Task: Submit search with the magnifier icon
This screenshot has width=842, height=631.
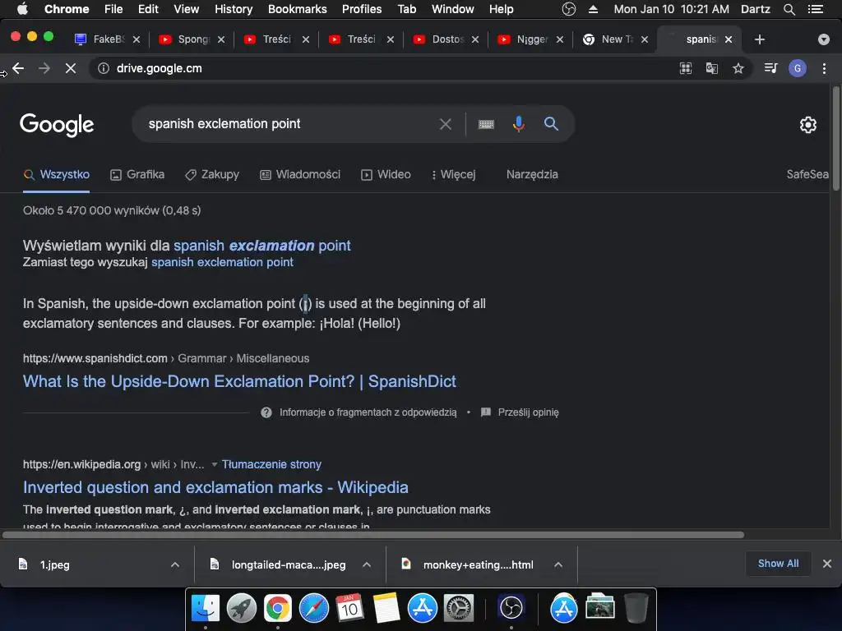Action: [551, 124]
